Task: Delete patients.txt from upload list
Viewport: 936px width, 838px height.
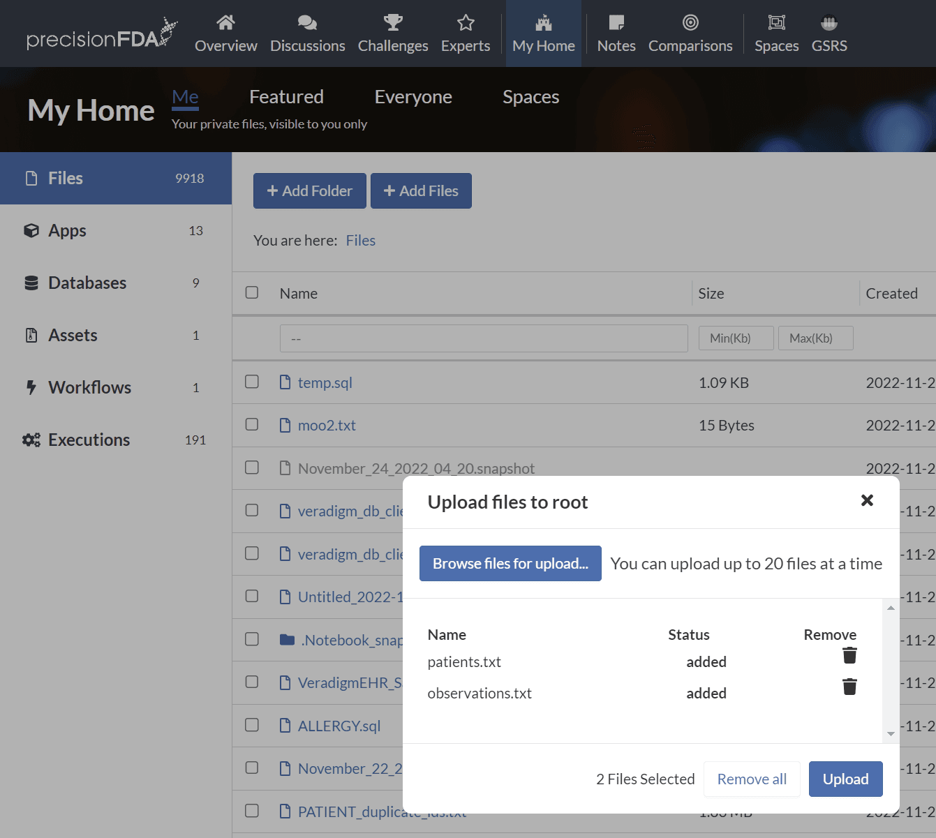Action: point(849,656)
